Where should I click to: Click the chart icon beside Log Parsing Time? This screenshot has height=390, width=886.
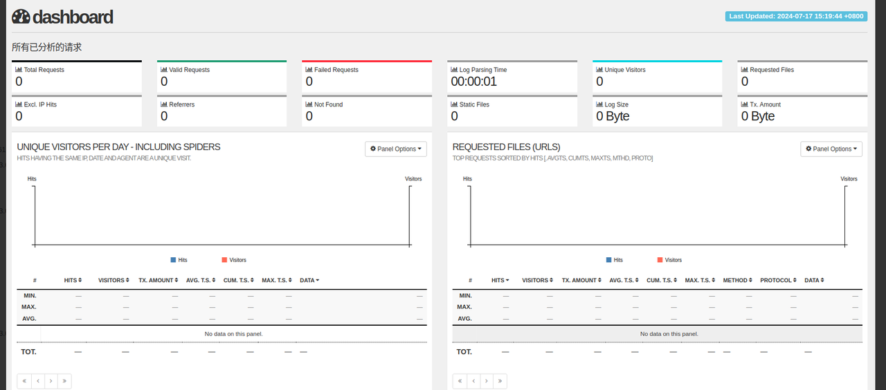[x=454, y=70]
